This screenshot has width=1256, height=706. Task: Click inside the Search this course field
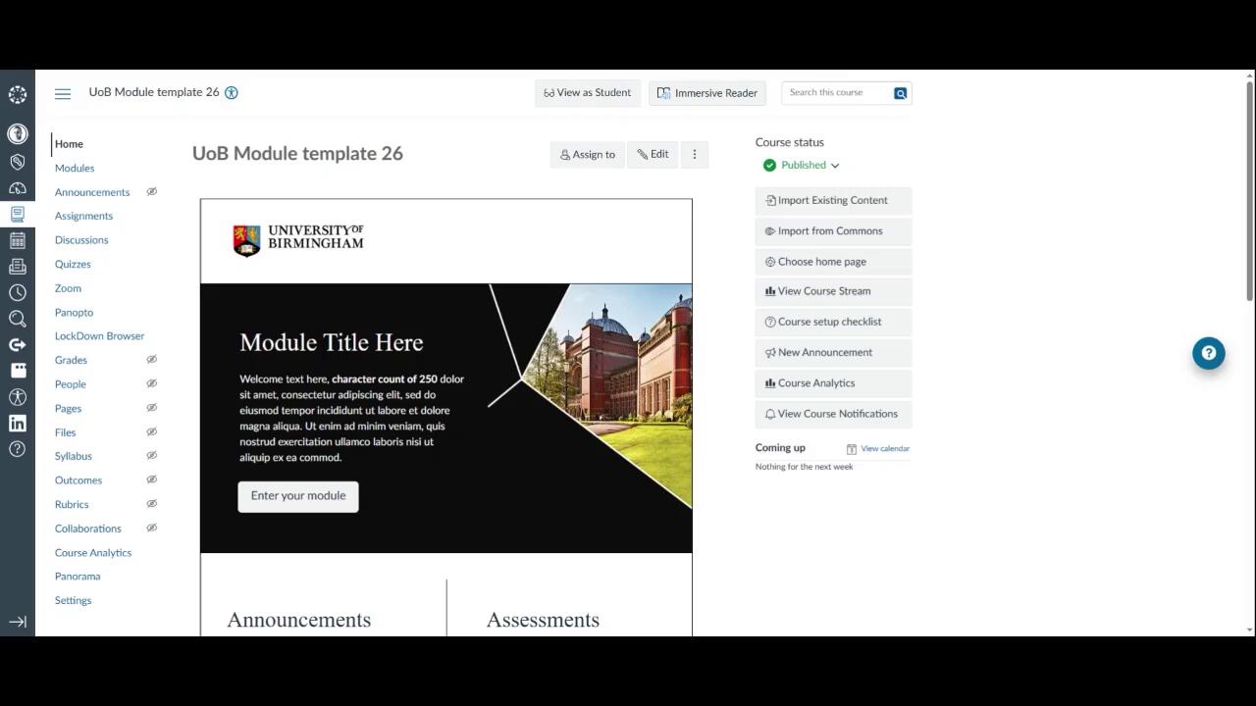point(839,92)
